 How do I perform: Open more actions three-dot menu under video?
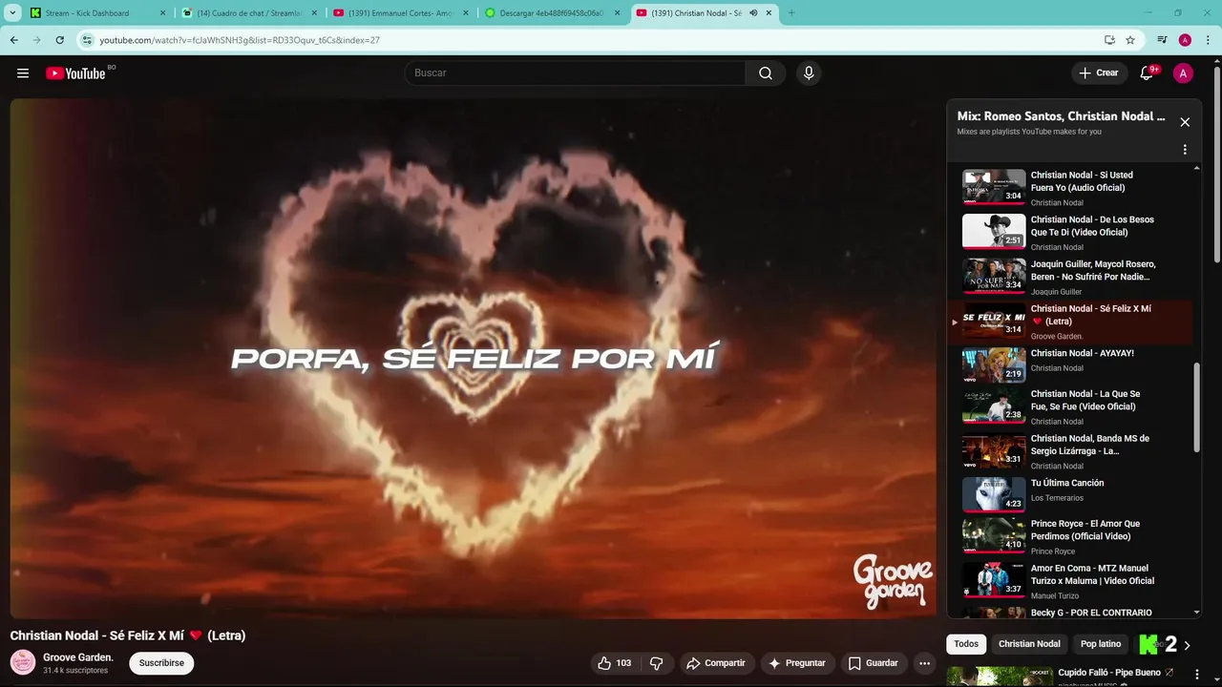924,663
